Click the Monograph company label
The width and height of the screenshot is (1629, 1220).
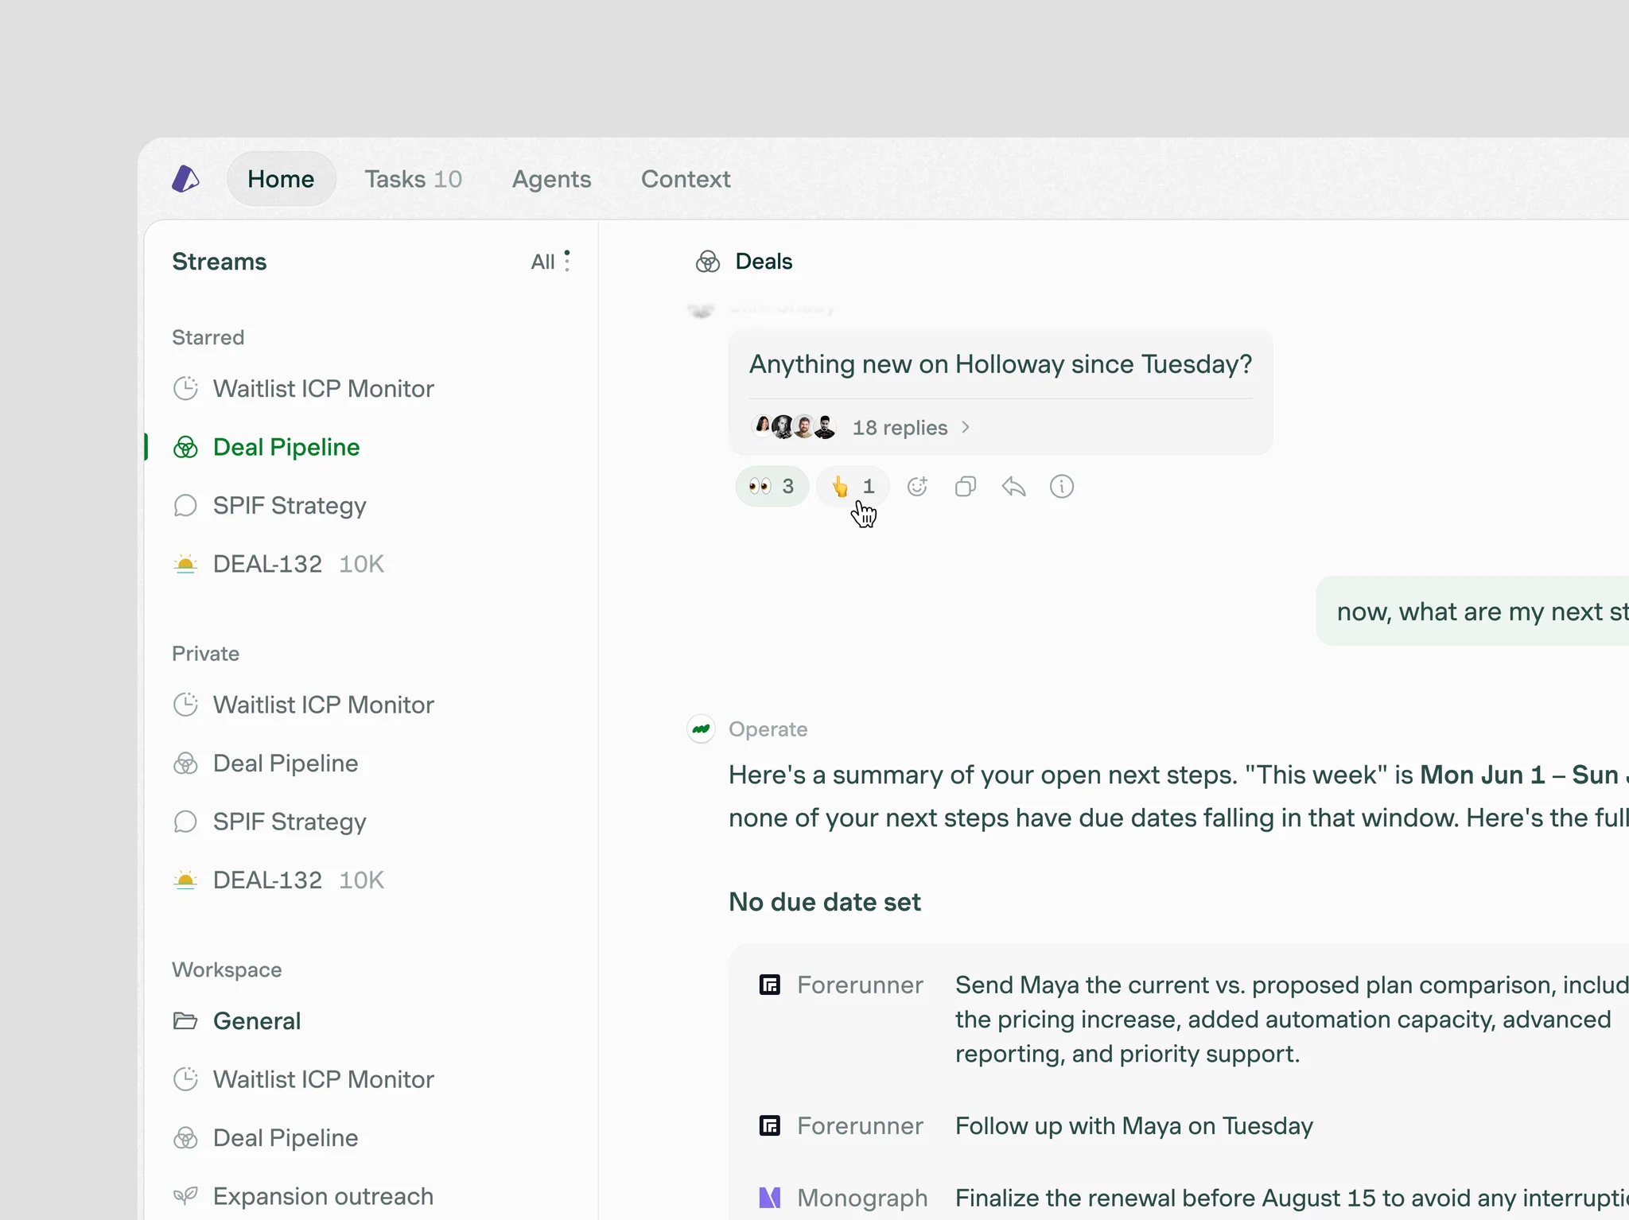pyautogui.click(x=862, y=1198)
